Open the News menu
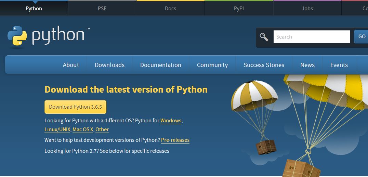This screenshot has height=177, width=368. (x=307, y=65)
